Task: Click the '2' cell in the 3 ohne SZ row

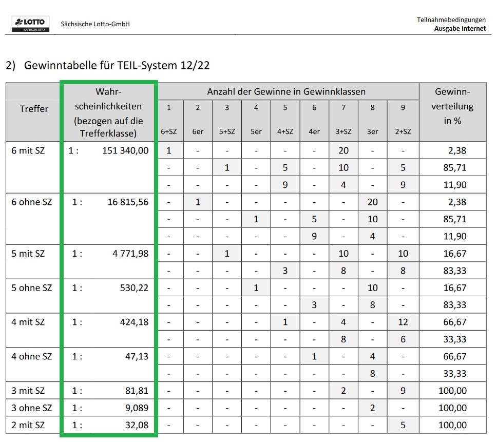Action: 373,408
